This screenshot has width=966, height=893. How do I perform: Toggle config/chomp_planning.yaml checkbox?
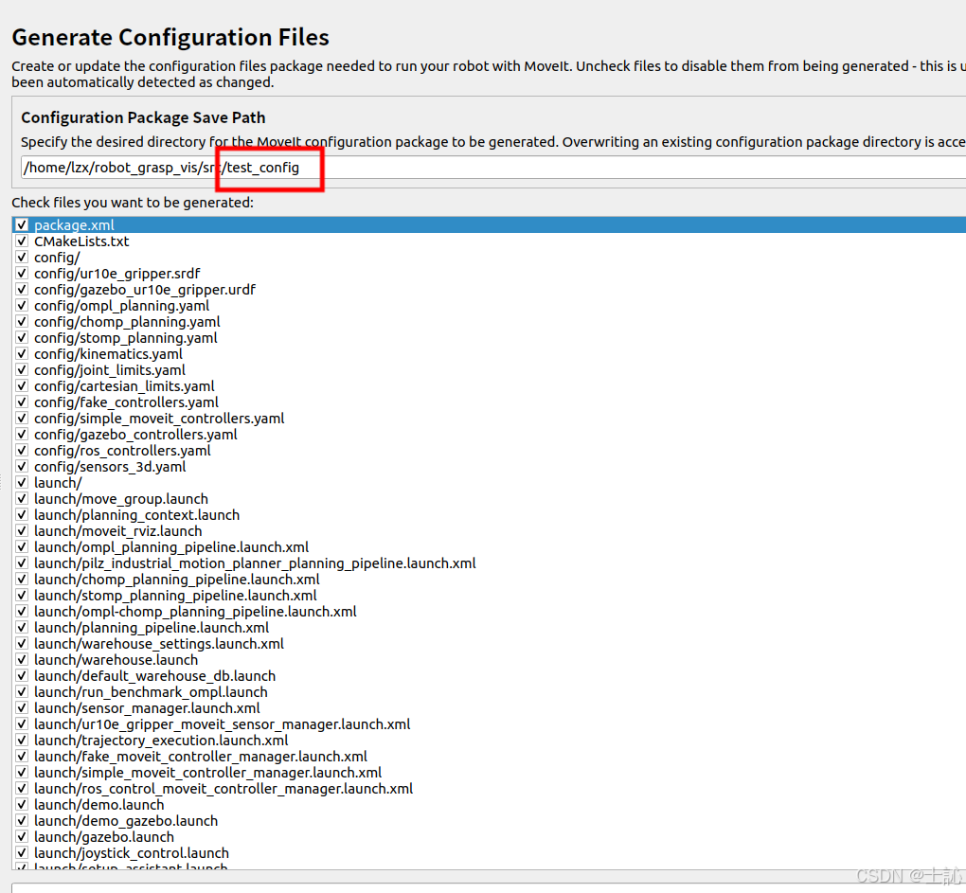tap(22, 321)
